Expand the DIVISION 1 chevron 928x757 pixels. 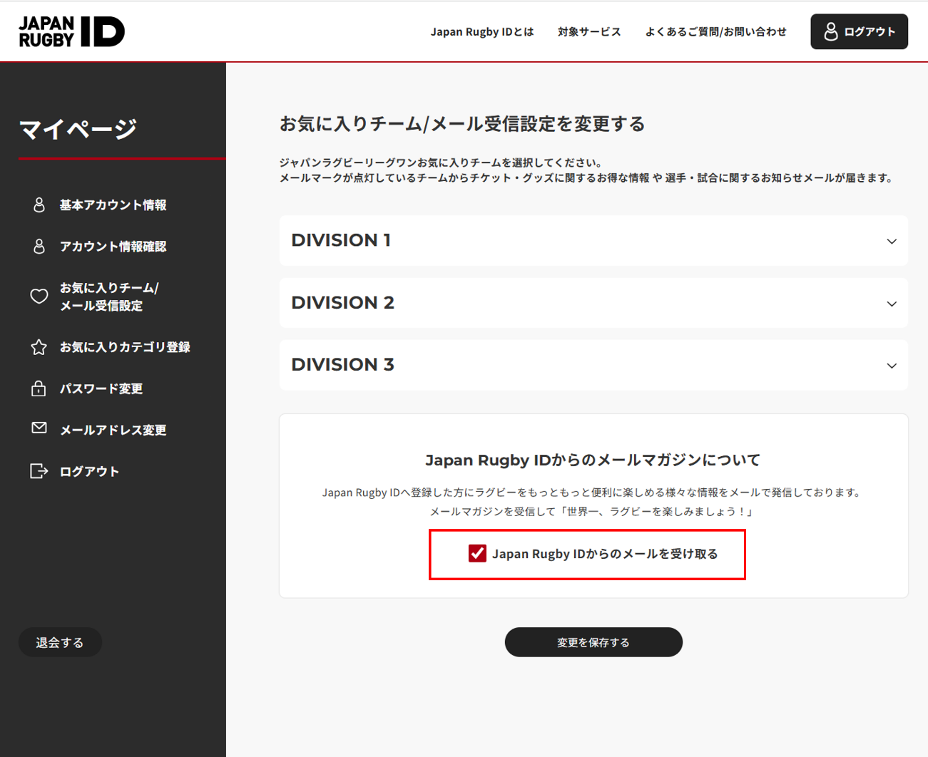(892, 241)
